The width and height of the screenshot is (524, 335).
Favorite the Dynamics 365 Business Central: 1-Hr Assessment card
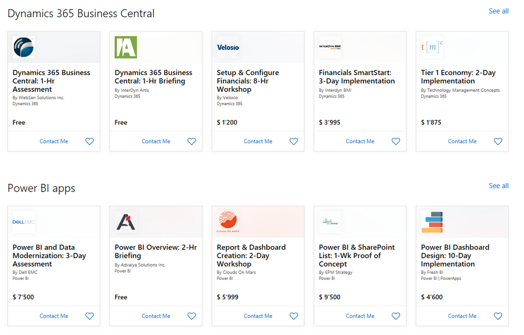coord(90,141)
